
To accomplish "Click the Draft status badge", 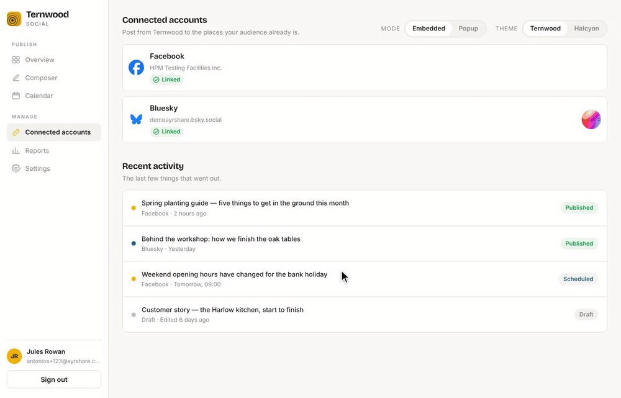I will 586,314.
